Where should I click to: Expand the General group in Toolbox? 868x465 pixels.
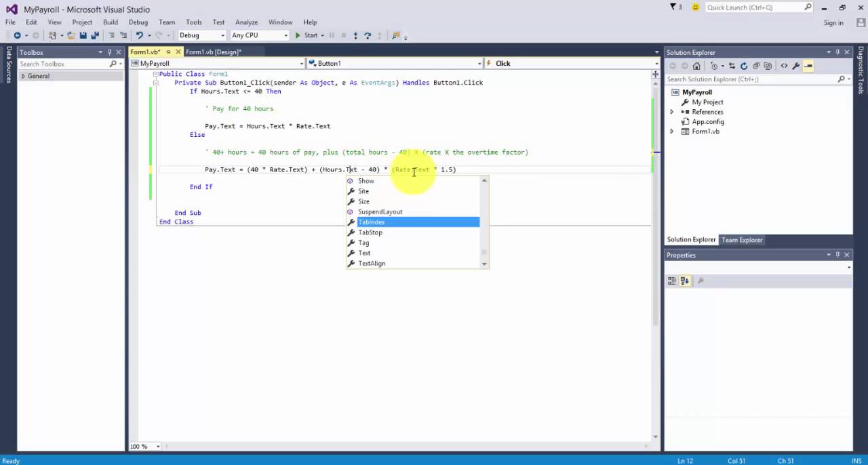(23, 76)
